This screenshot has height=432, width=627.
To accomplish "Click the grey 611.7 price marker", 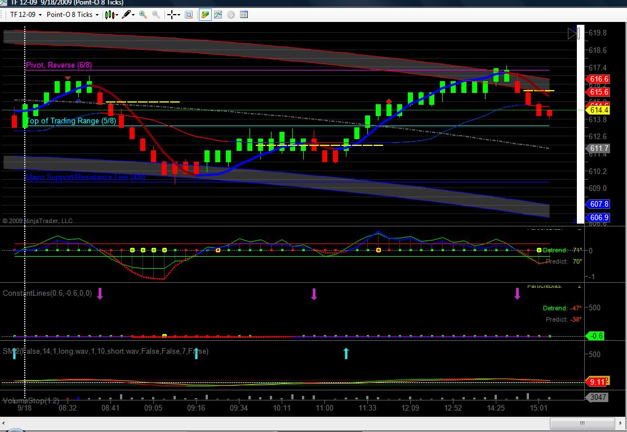I will (598, 148).
